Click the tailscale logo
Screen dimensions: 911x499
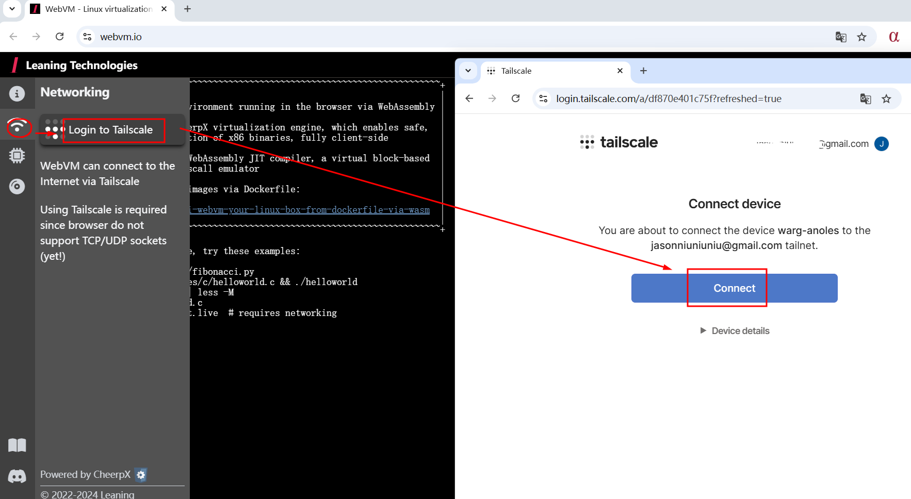(x=619, y=142)
